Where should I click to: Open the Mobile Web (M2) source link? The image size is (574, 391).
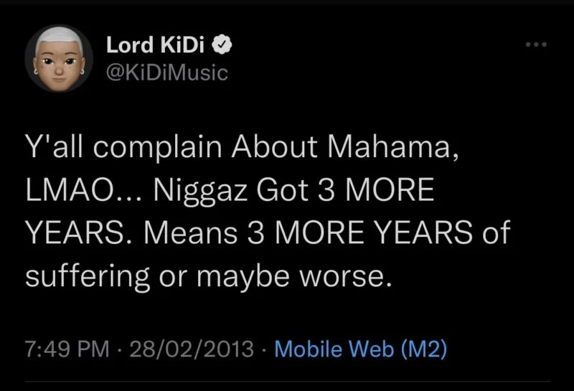(x=361, y=349)
